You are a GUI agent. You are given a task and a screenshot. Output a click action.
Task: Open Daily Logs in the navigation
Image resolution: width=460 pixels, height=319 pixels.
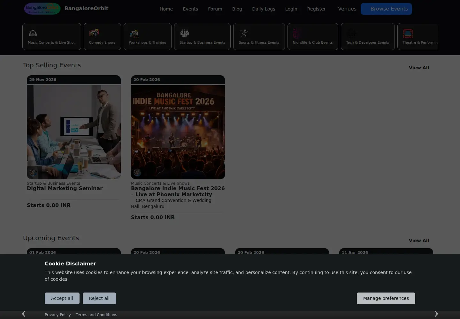coord(264,9)
